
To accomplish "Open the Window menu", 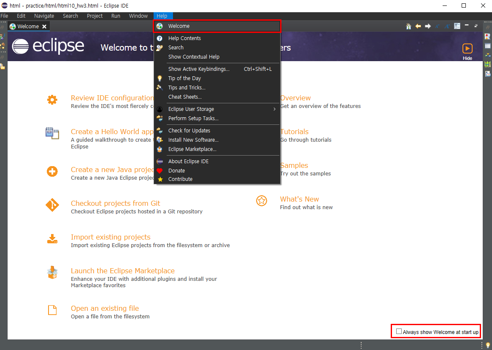I will [x=138, y=16].
